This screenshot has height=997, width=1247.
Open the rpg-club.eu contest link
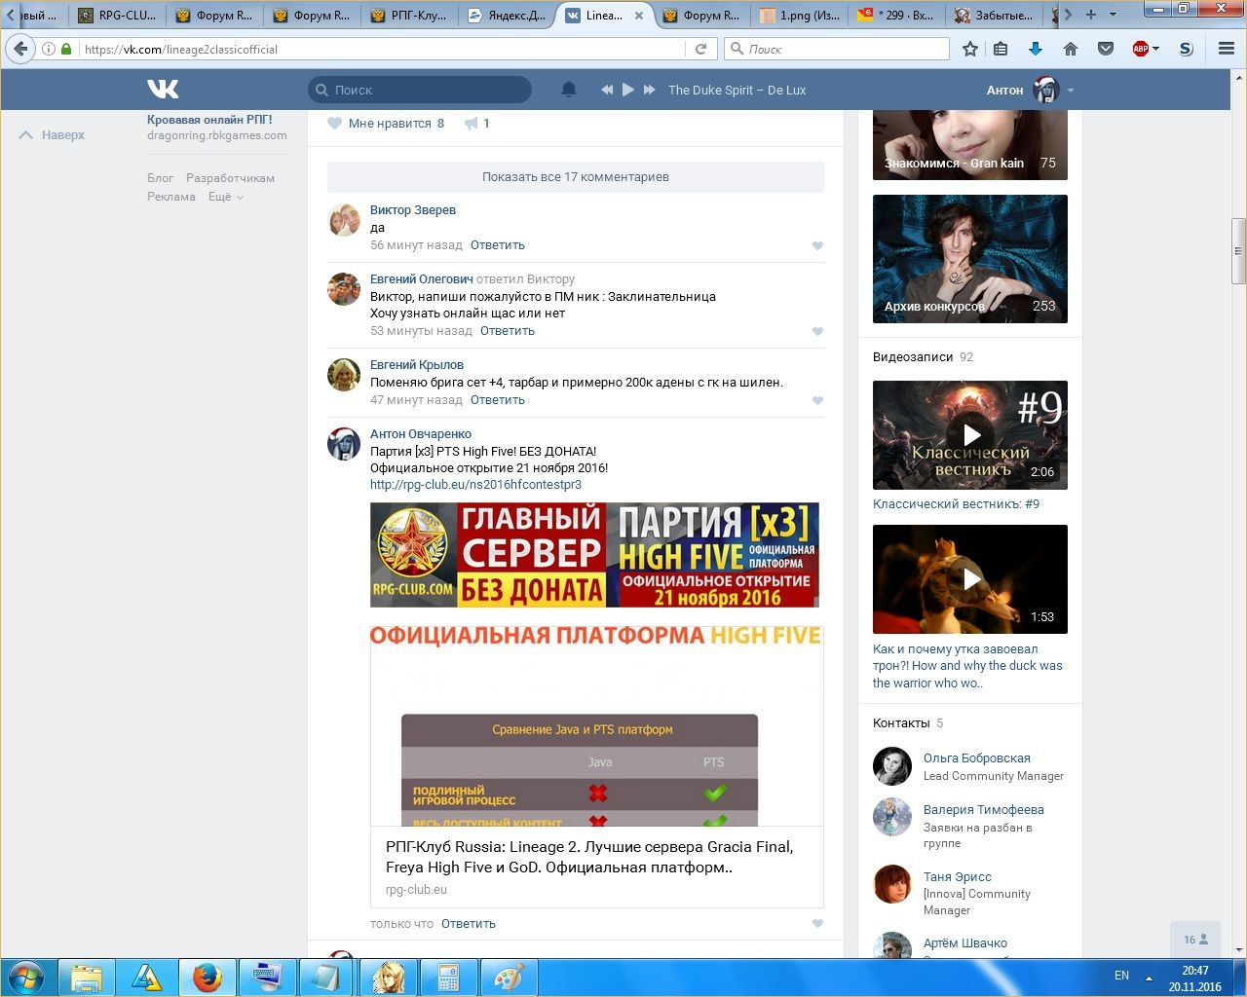click(475, 484)
